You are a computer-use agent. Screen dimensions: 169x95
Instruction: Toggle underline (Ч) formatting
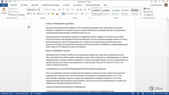34,14
